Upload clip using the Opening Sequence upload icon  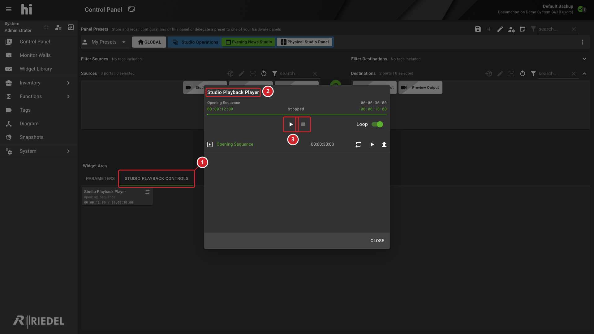click(384, 144)
